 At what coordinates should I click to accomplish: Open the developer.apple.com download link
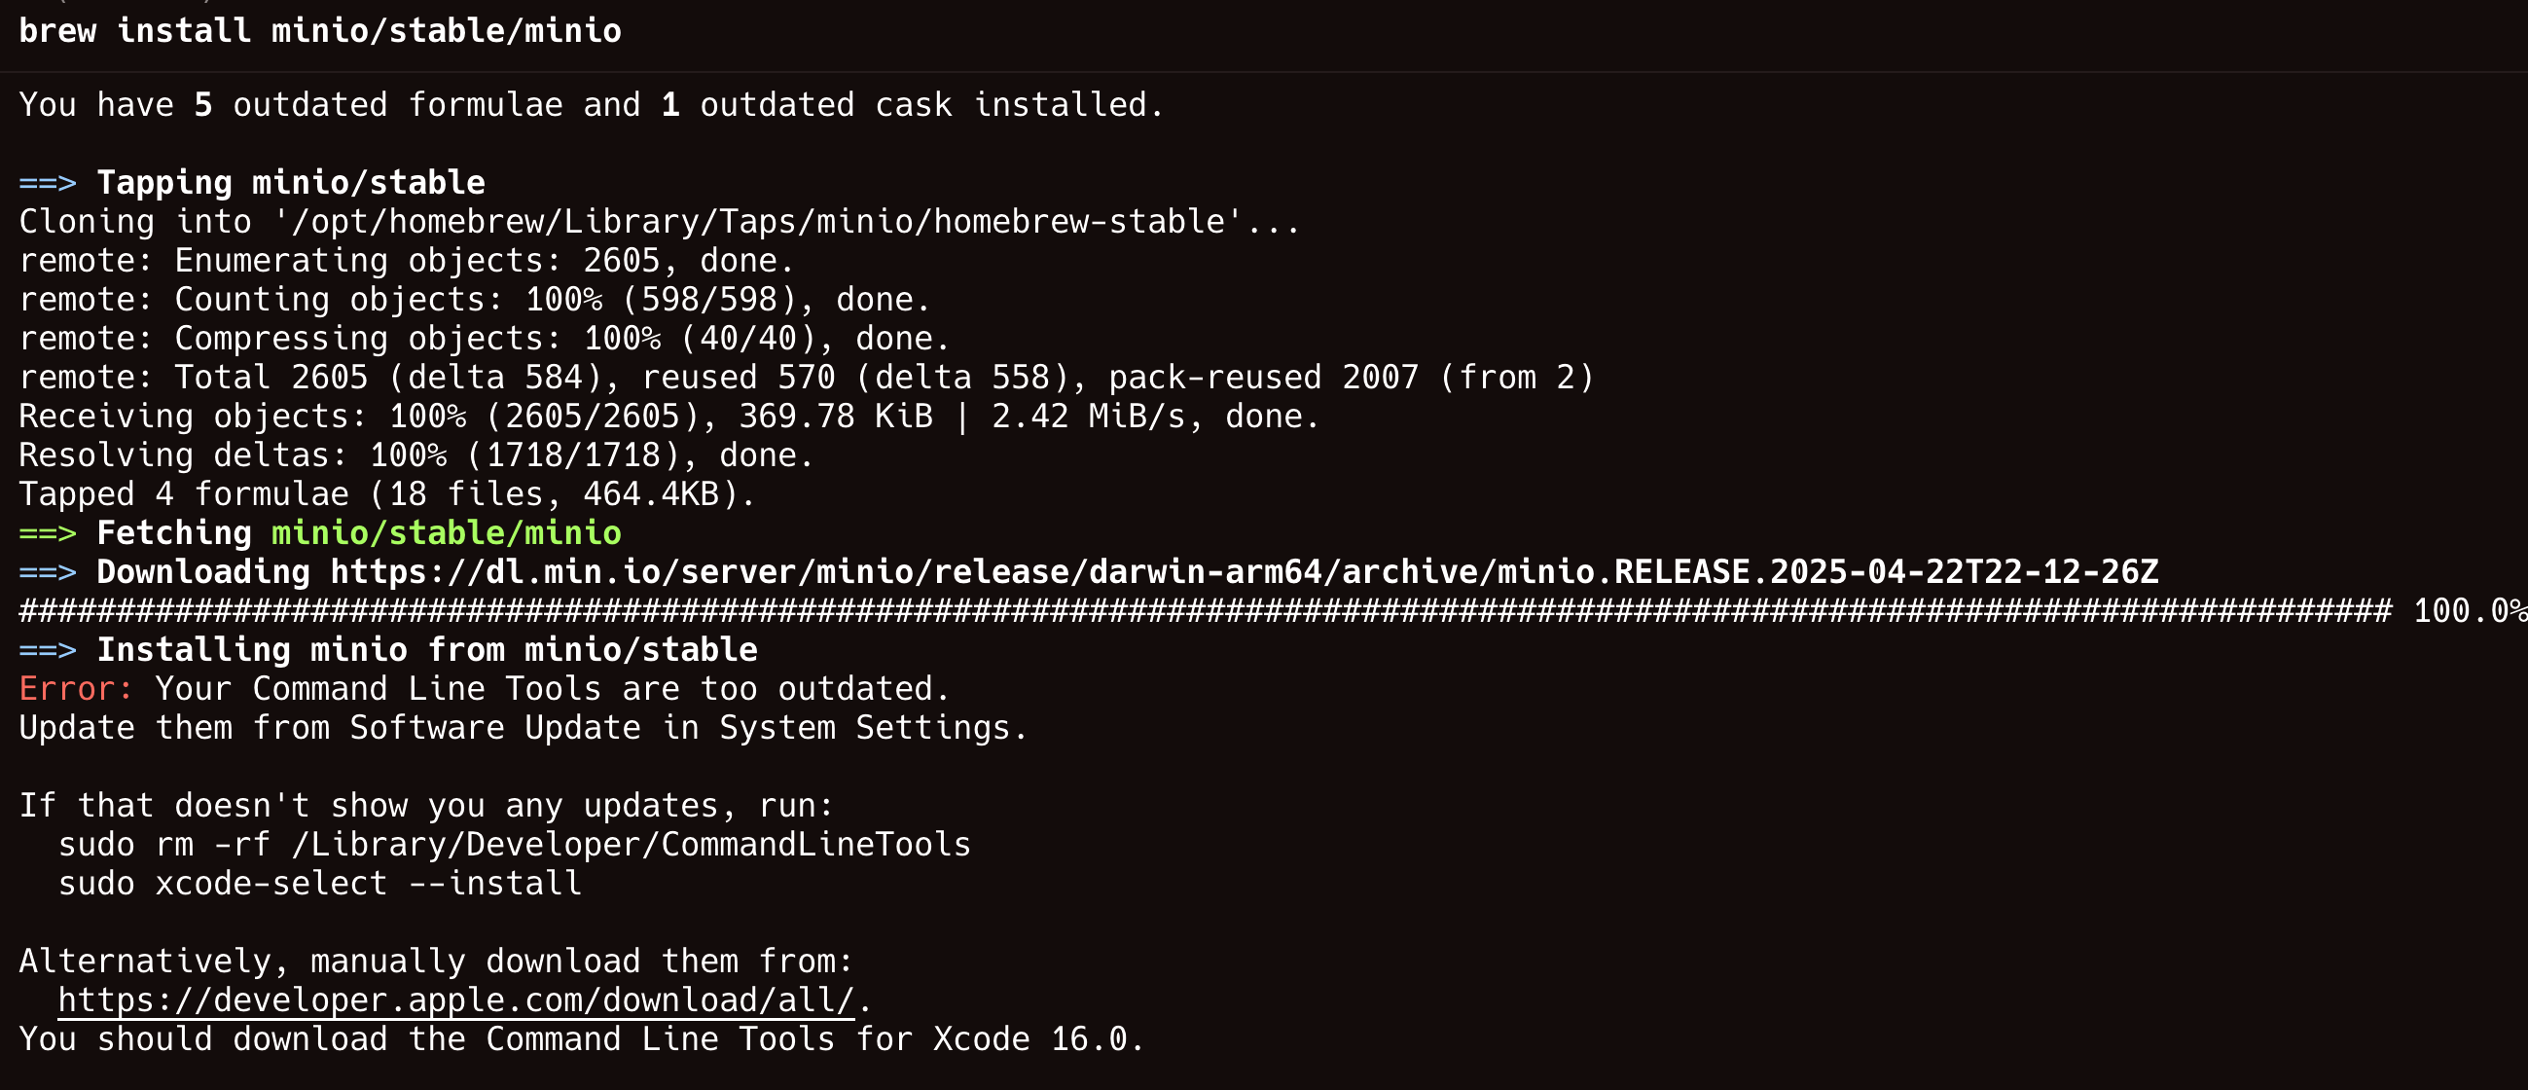coord(455,999)
